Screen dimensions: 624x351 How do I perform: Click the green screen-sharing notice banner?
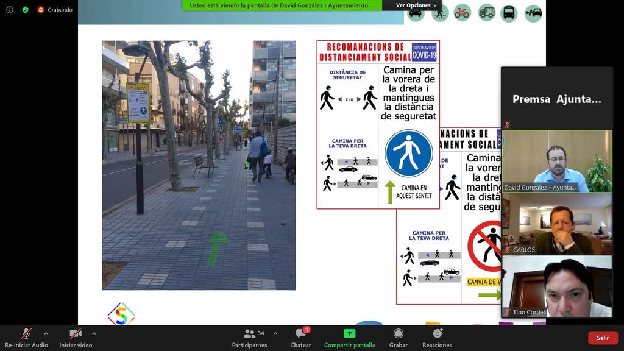coord(282,5)
